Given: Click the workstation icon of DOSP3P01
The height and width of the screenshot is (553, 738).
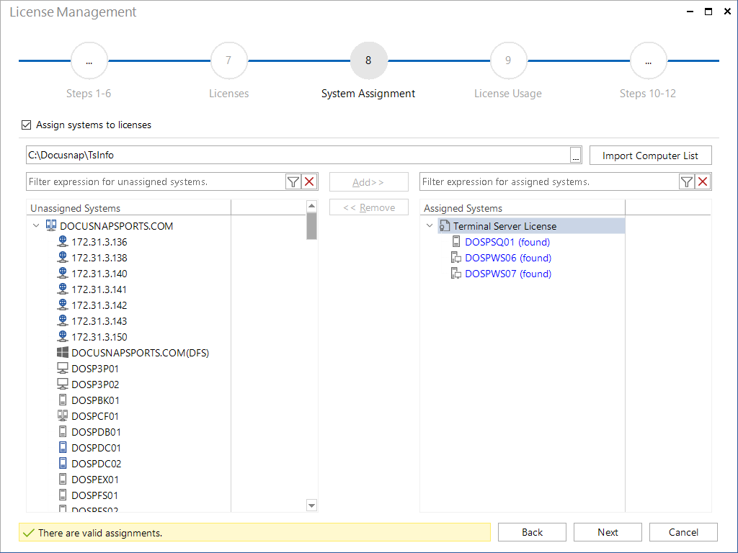Looking at the screenshot, I should [x=63, y=368].
